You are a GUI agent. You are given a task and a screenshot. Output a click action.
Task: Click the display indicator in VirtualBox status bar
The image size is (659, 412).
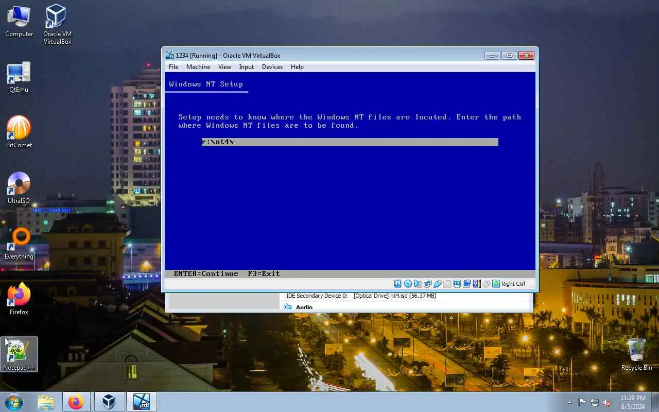[457, 284]
